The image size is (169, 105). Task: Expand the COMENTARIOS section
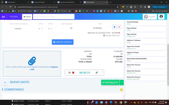[x=13, y=90]
